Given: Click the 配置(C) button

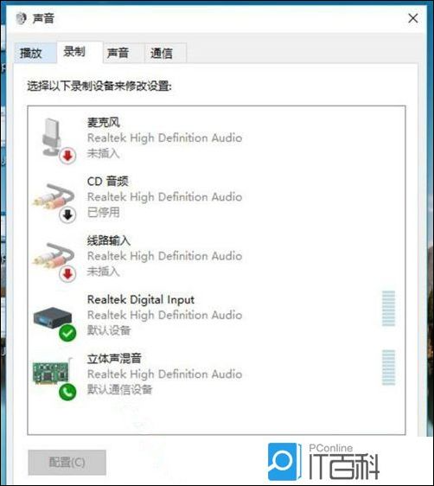Looking at the screenshot, I should pos(67,462).
